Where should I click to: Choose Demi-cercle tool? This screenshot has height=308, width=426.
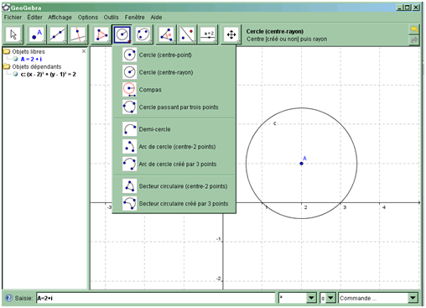click(174, 129)
